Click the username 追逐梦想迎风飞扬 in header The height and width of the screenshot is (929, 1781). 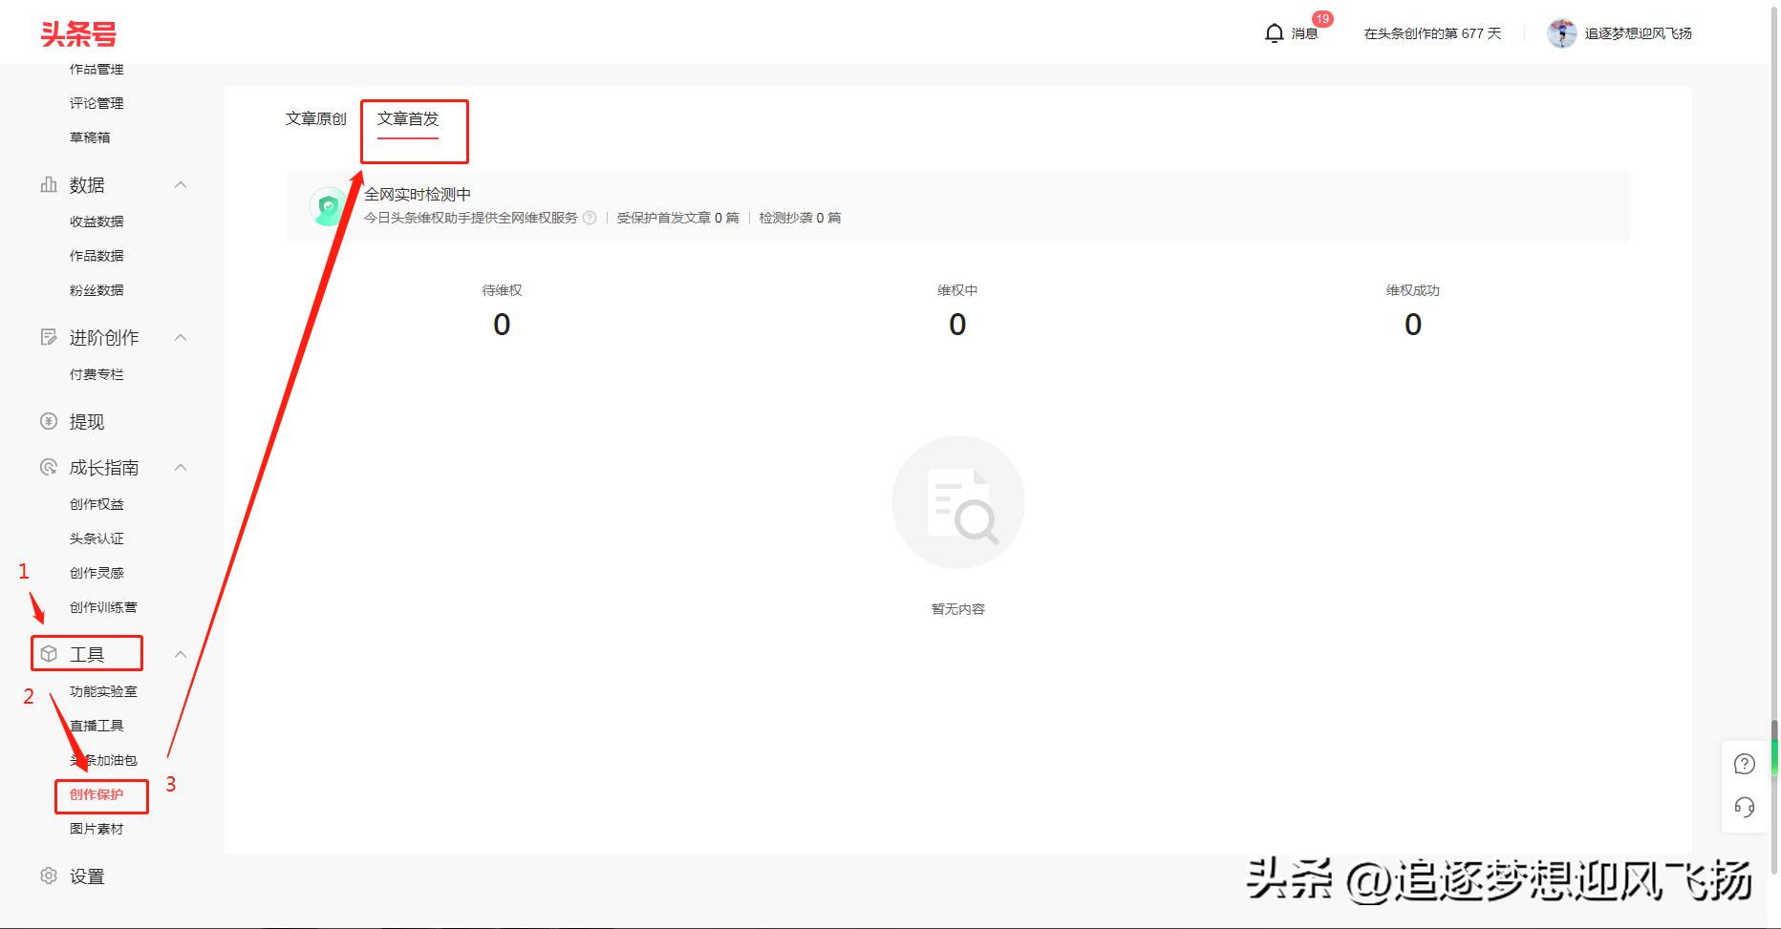pyautogui.click(x=1638, y=33)
